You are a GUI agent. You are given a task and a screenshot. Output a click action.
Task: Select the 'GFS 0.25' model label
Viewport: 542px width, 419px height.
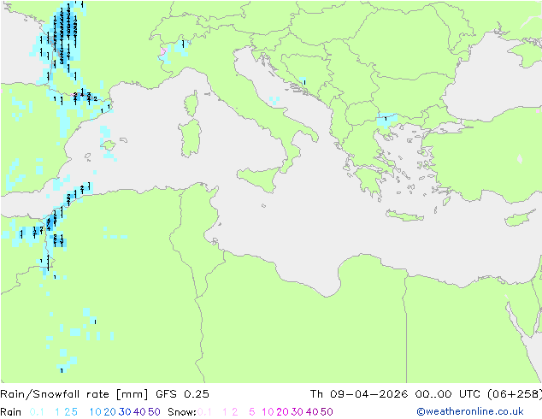182,394
